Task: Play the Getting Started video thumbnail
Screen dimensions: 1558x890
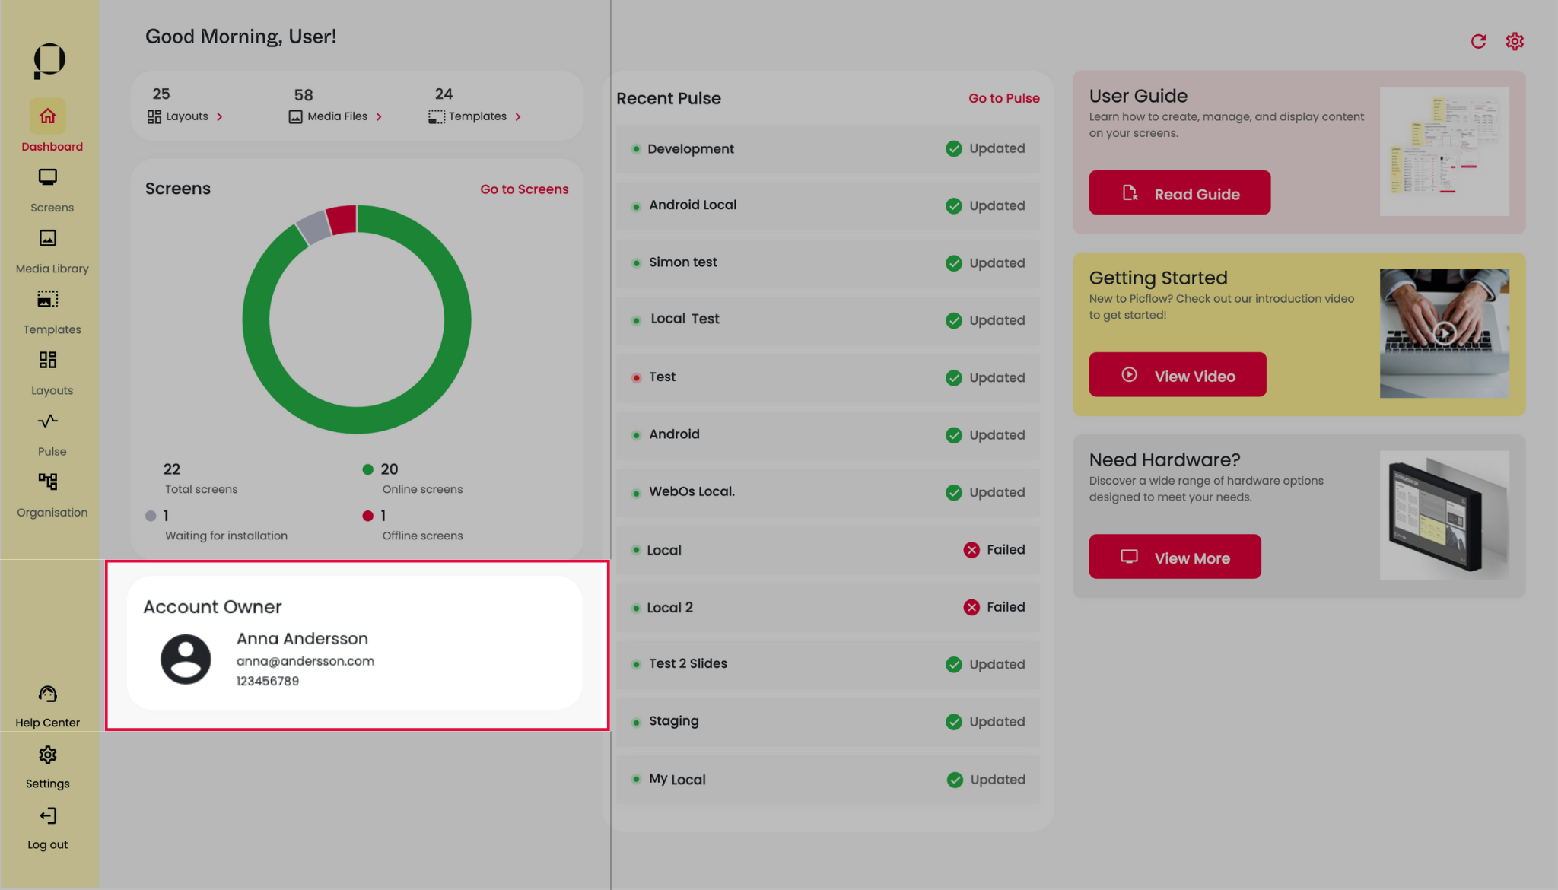Action: [1444, 332]
